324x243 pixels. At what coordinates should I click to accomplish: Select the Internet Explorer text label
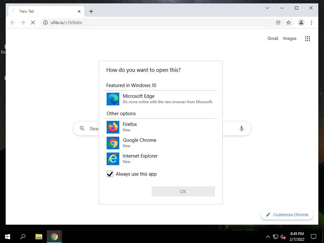pos(140,156)
